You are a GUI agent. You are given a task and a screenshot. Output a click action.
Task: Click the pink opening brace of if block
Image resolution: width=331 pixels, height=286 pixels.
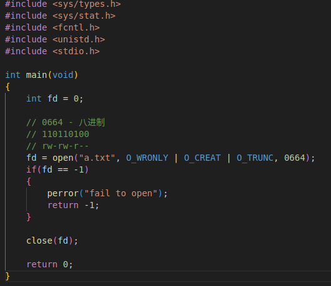click(x=29, y=181)
